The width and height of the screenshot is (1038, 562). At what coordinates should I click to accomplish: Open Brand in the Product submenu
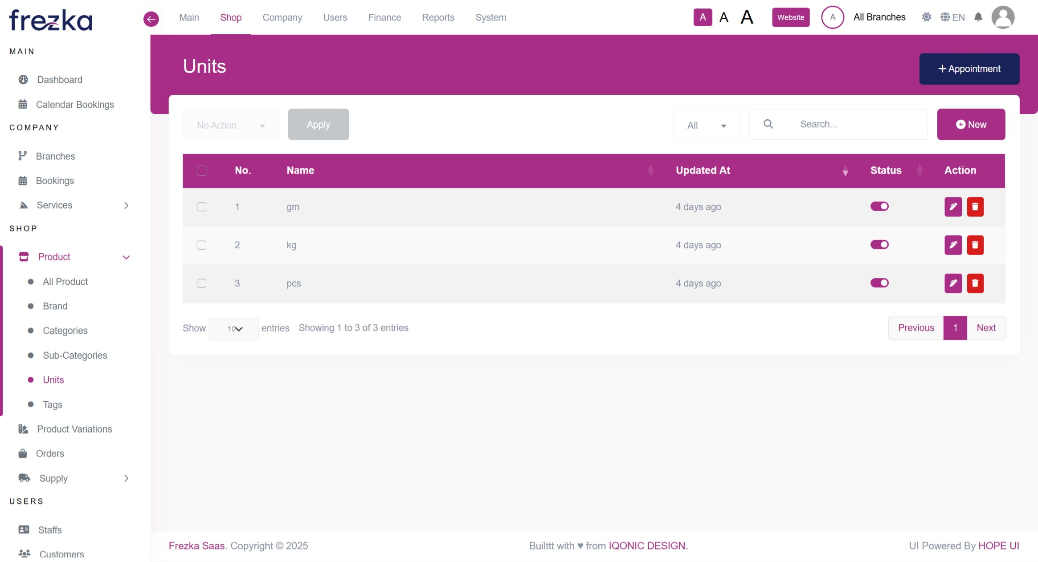pos(55,306)
